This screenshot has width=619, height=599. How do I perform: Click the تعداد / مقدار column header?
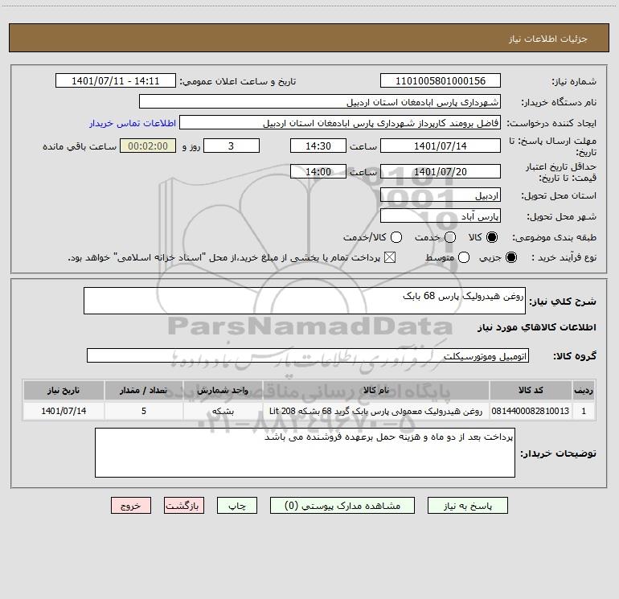(144, 390)
